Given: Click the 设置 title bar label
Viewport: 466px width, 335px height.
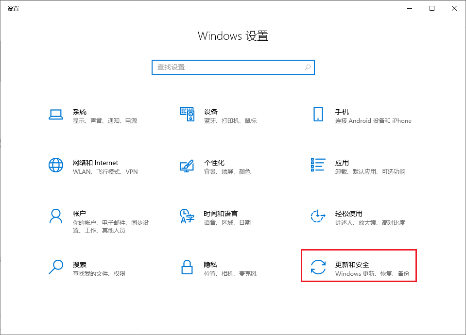Looking at the screenshot, I should (13, 8).
